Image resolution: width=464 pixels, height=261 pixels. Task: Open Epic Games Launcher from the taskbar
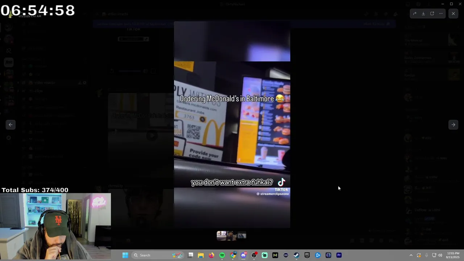(x=307, y=255)
